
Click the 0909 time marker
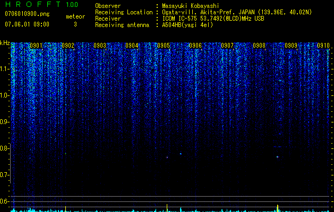point(291,46)
